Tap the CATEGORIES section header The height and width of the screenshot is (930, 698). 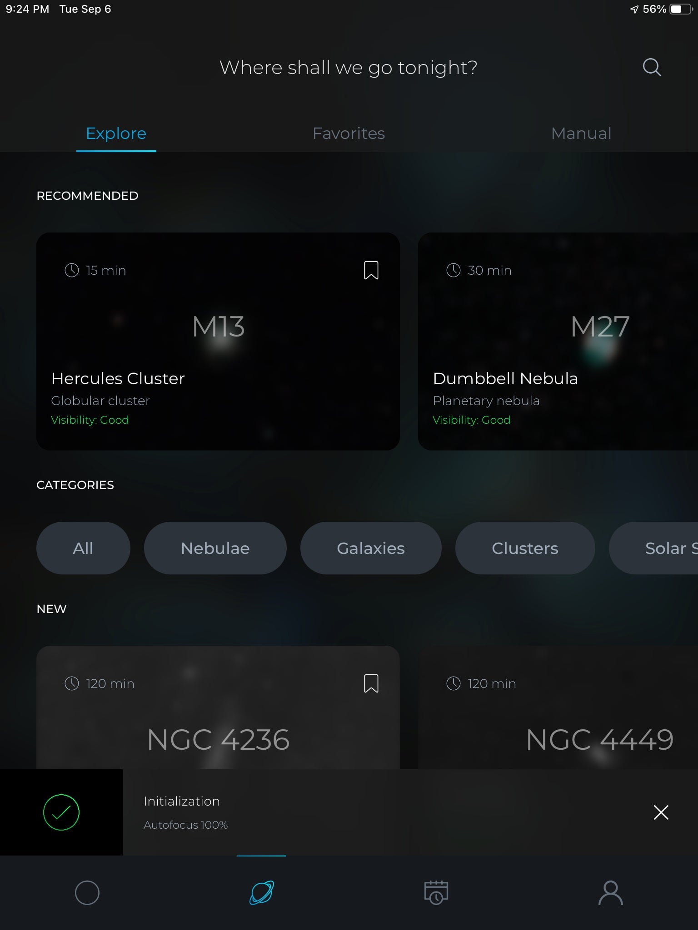point(75,485)
